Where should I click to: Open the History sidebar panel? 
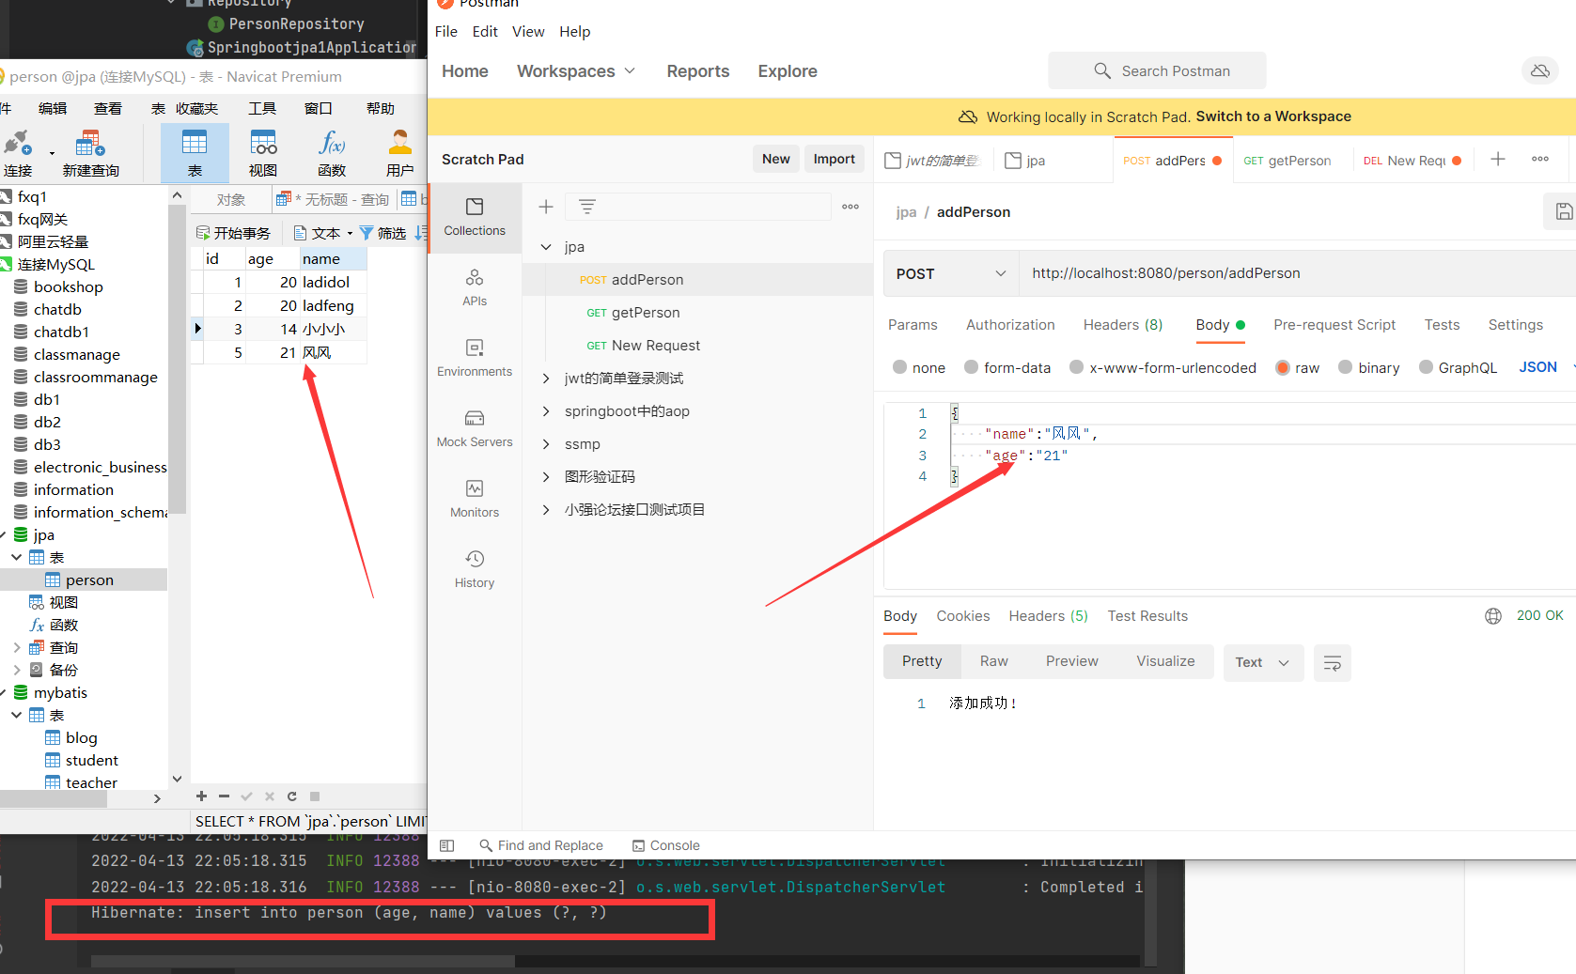475,569
